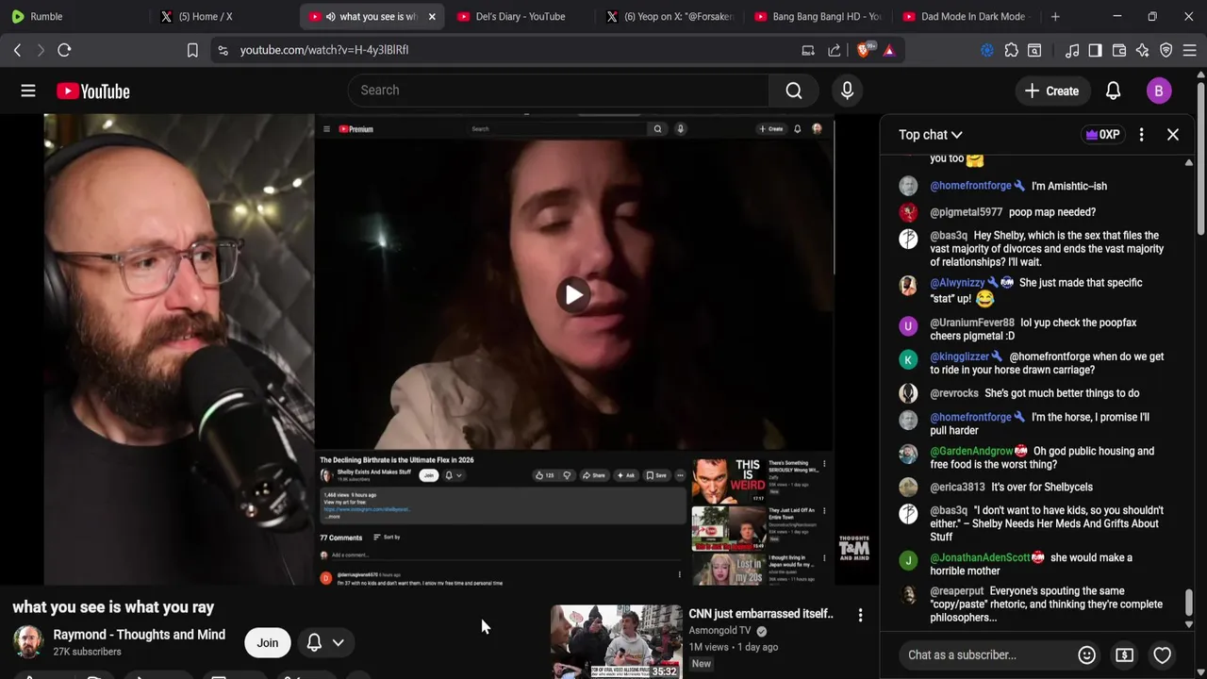Jump to newest chat messages arrow
This screenshot has width=1207, height=679.
[1189, 624]
